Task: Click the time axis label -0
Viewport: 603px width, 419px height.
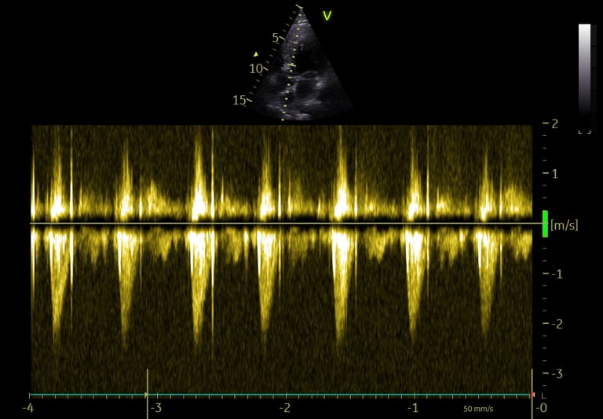Action: click(542, 408)
